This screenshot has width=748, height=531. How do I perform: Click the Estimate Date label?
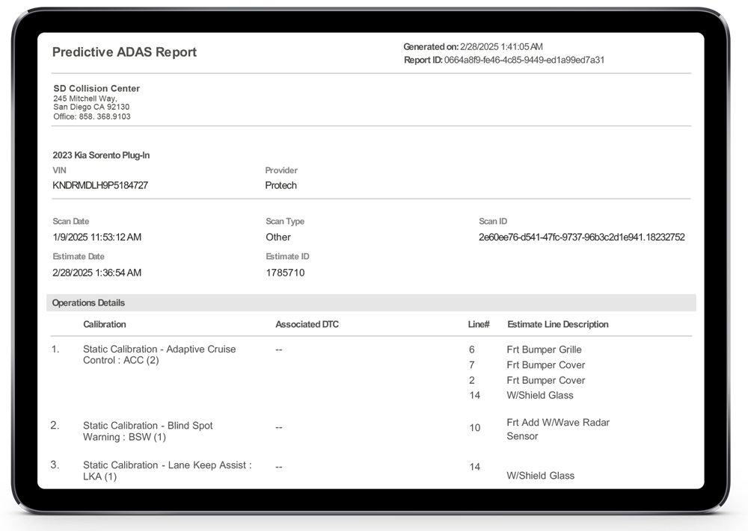[x=79, y=256]
